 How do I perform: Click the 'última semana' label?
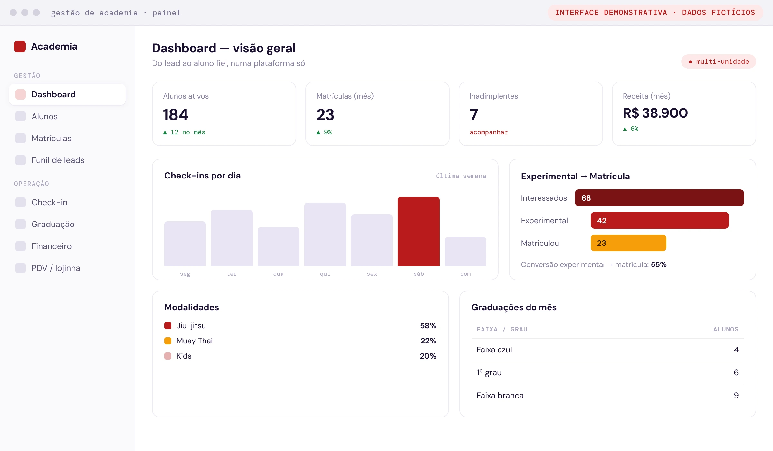(x=461, y=176)
